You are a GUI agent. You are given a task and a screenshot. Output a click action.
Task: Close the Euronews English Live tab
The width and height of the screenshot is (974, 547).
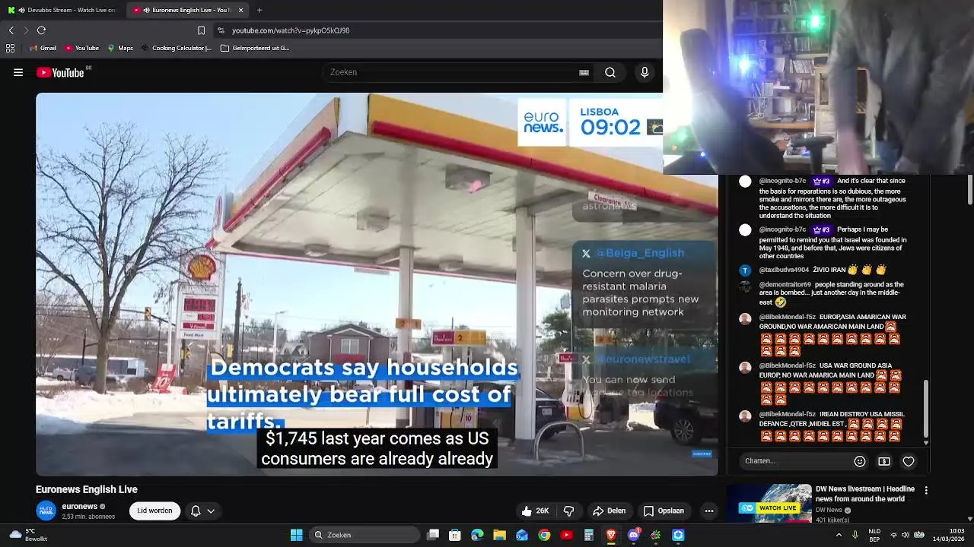240,10
